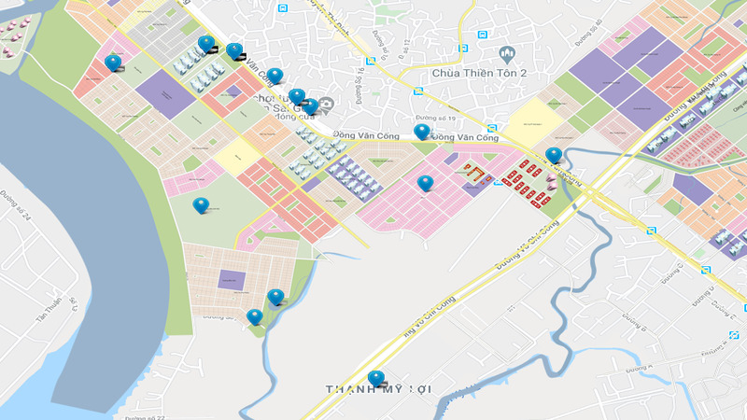Select the pin in the large green park
The width and height of the screenshot is (747, 420).
click(201, 205)
